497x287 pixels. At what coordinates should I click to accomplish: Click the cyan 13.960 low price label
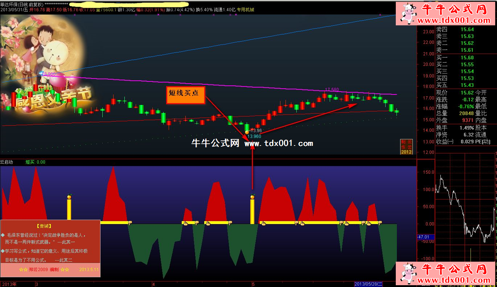click(254, 136)
